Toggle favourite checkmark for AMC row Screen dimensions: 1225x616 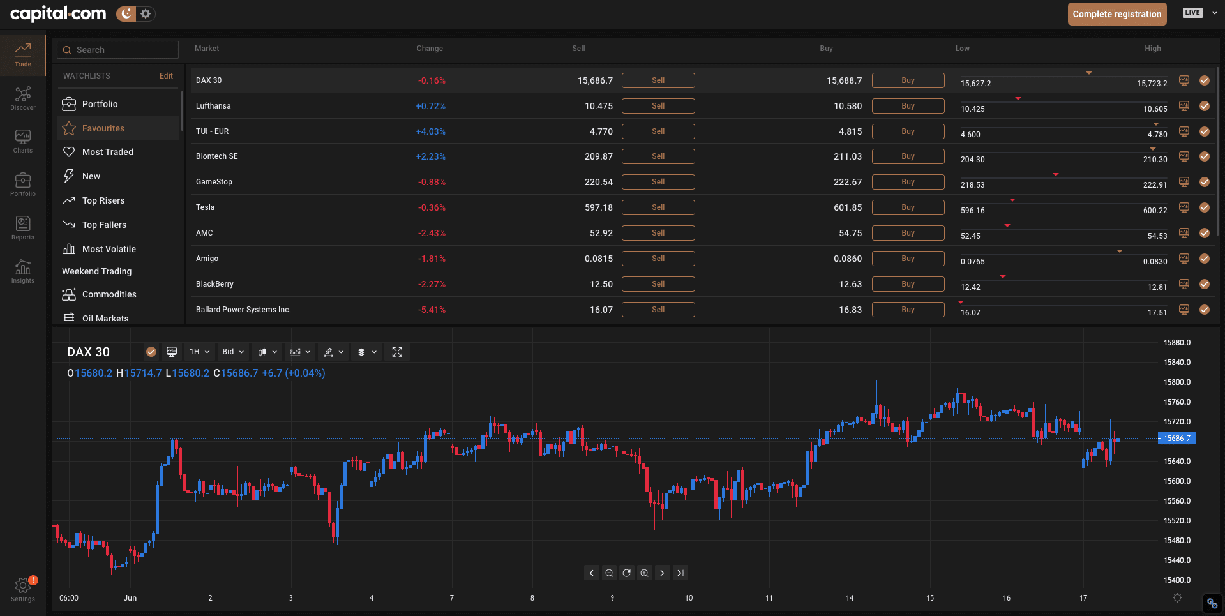(x=1205, y=233)
